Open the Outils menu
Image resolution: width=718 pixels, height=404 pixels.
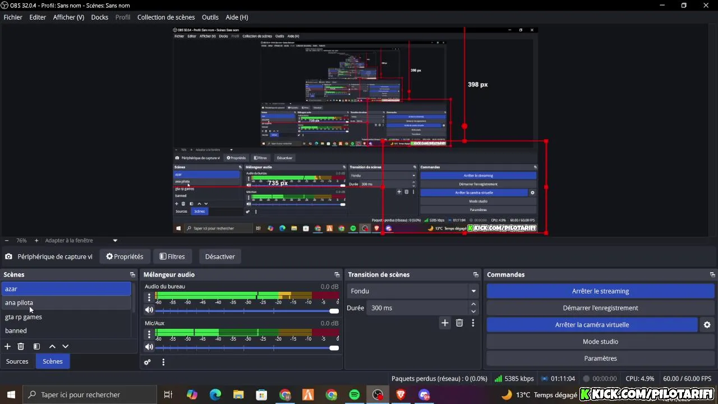tap(210, 17)
